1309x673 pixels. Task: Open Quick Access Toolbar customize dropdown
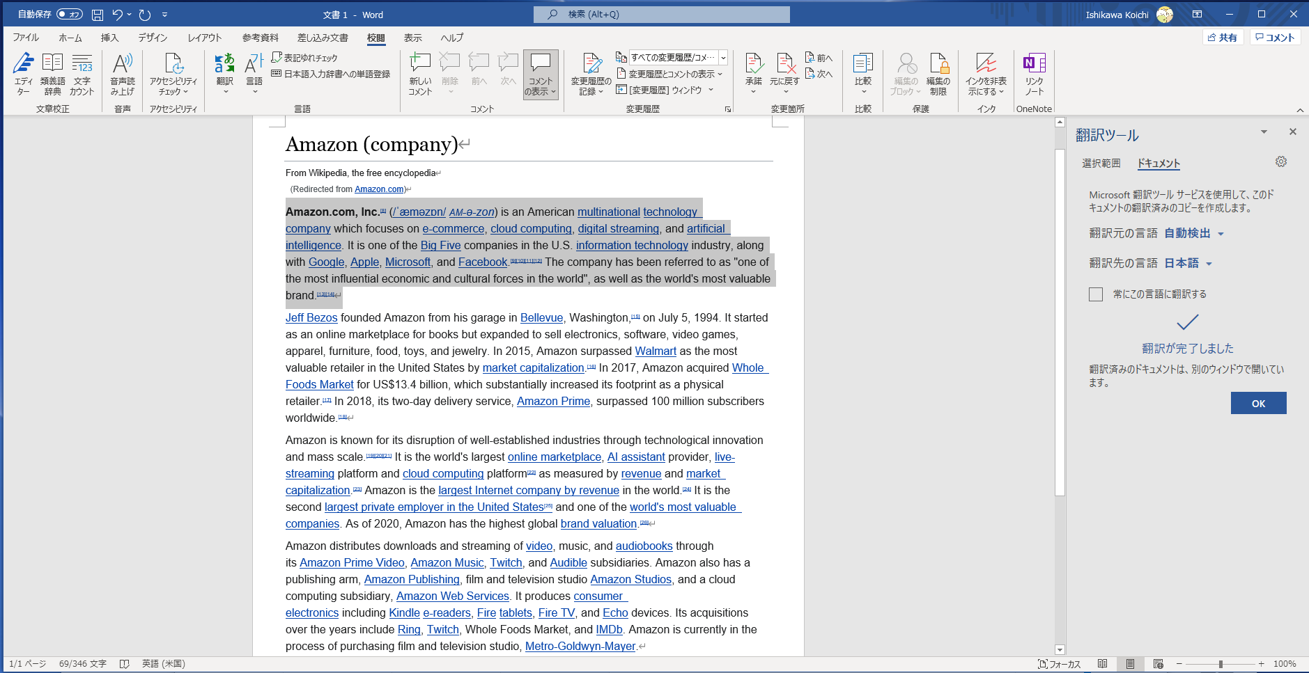(x=165, y=15)
